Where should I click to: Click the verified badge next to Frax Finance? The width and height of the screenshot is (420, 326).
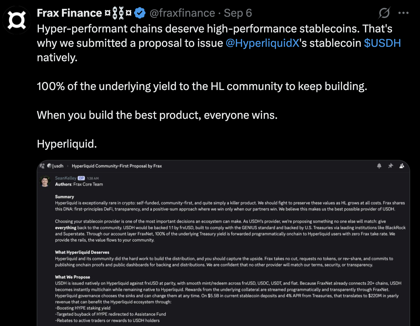point(140,13)
